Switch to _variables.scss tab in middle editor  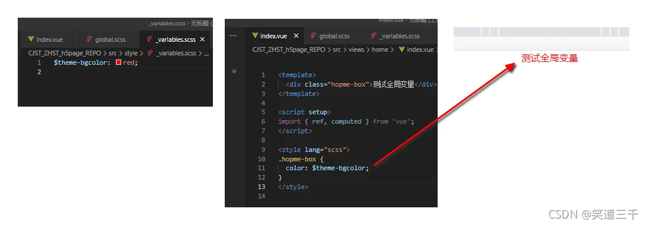(x=395, y=36)
